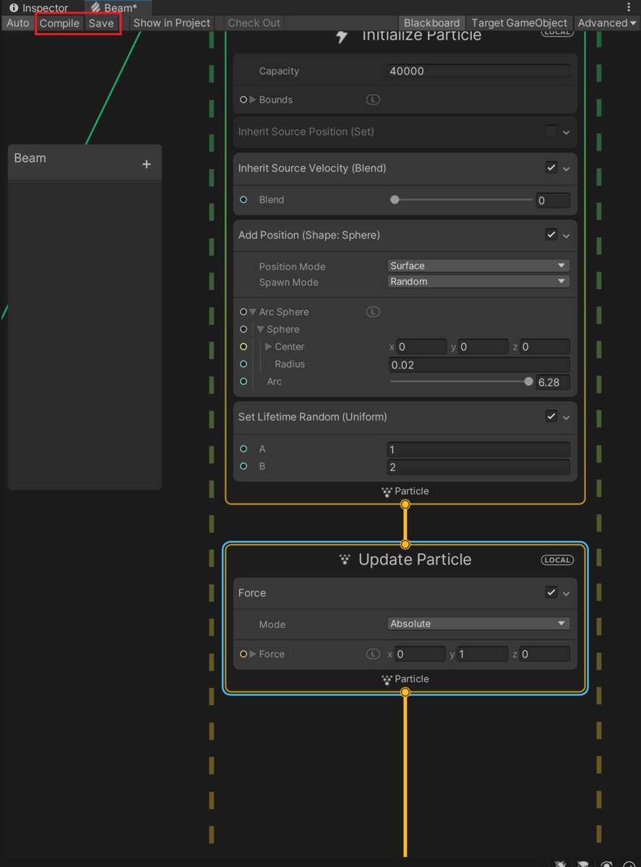641x867 pixels.
Task: Toggle Set Lifetime Random (Uniform) checkbox
Action: (x=551, y=416)
